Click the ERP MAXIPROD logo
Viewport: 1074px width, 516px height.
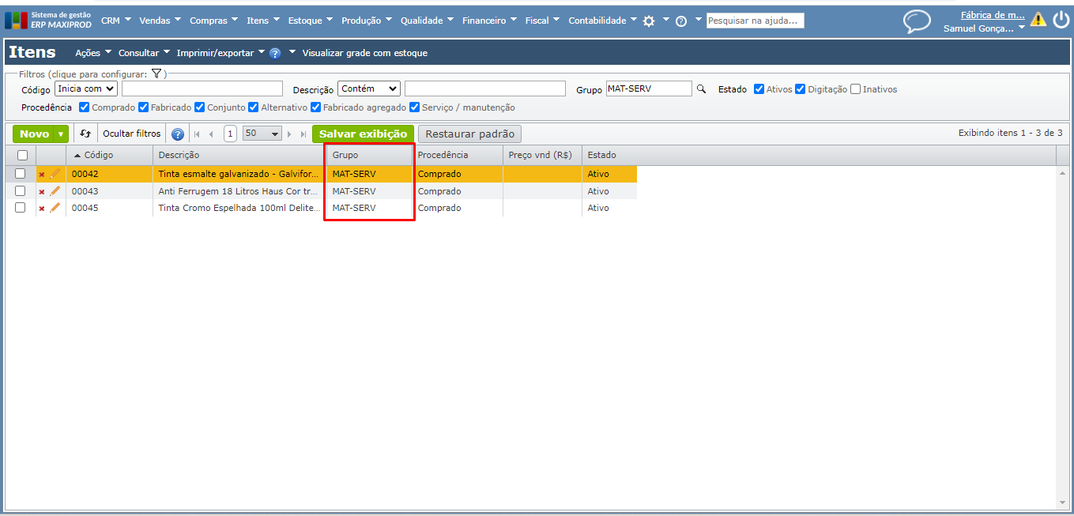47,20
